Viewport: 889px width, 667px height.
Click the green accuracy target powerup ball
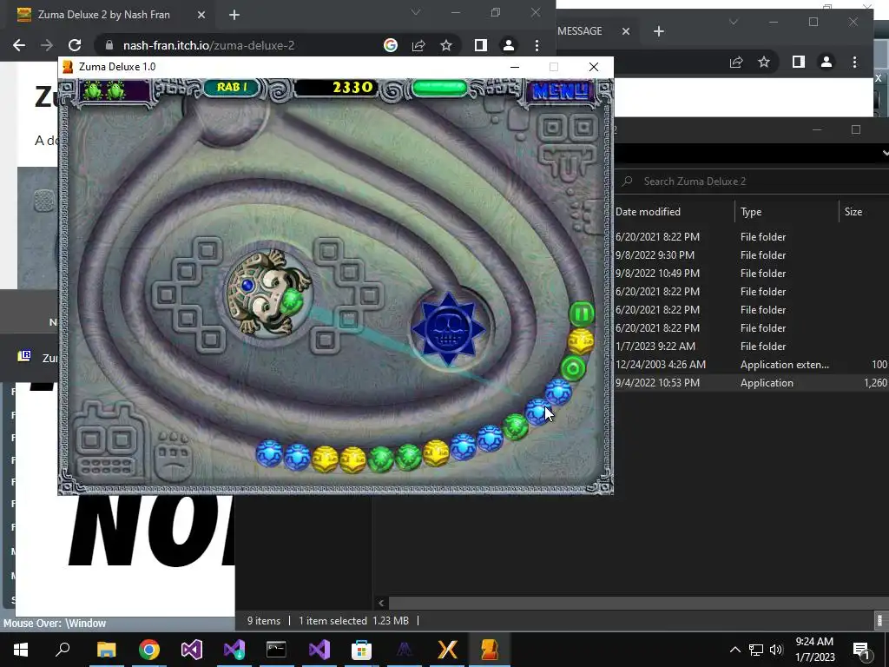pos(573,368)
